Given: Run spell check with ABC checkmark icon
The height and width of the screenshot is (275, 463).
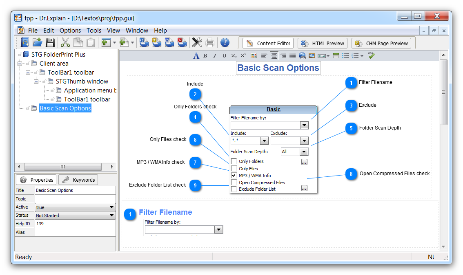Looking at the screenshot, I should [371, 55].
